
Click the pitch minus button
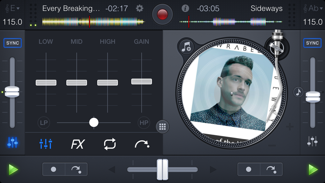pyautogui.click(x=272, y=146)
